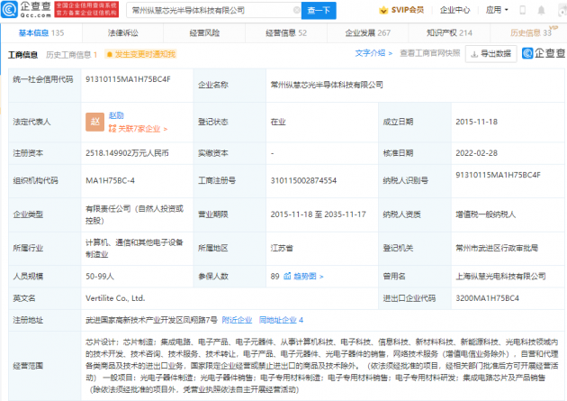Click the 查一下 search button
567x401 pixels.
(x=319, y=10)
